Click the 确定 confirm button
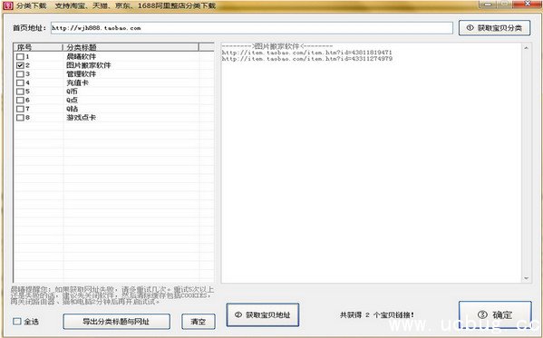Image resolution: width=543 pixels, height=338 pixels. 495,314
